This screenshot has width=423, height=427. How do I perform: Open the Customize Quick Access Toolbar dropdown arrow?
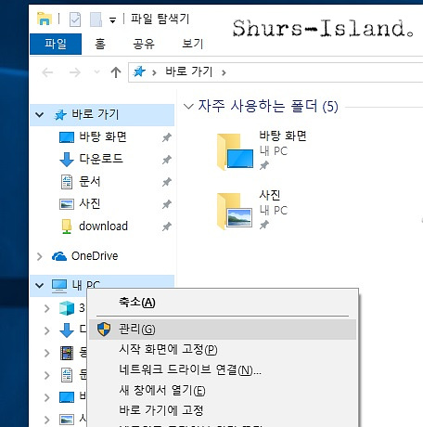[113, 20]
